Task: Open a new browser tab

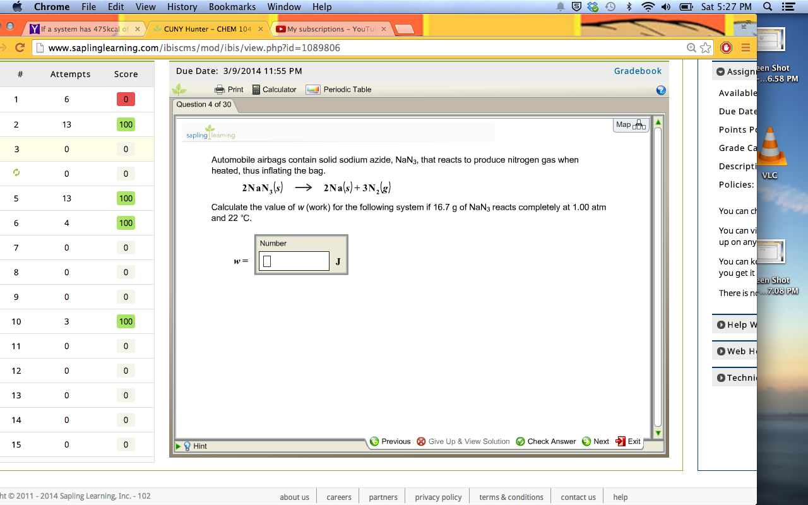Action: 404,30
